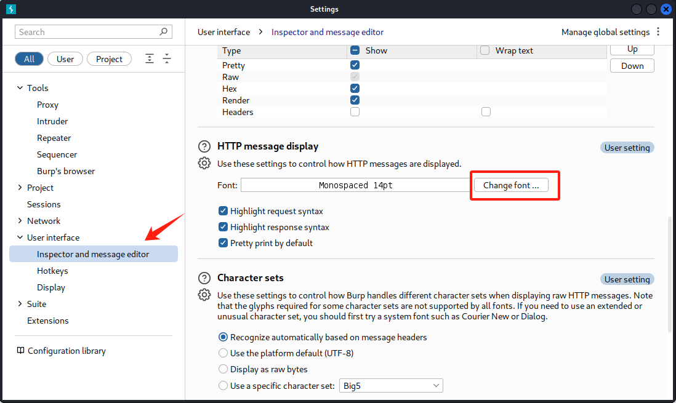Check Show for Headers view
676x403 pixels.
(x=355, y=111)
